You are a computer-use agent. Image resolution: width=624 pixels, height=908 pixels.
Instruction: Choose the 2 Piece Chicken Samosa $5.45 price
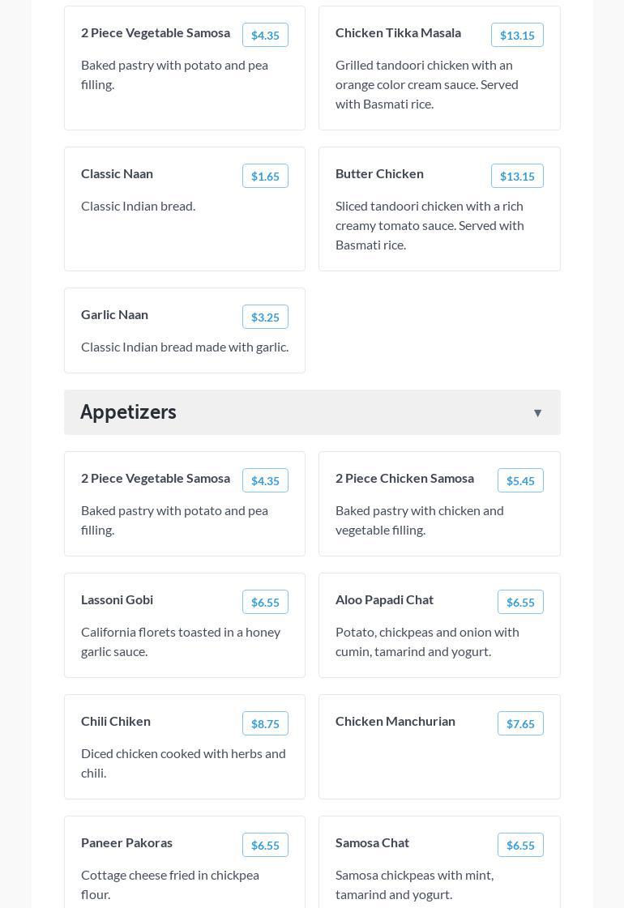point(520,480)
